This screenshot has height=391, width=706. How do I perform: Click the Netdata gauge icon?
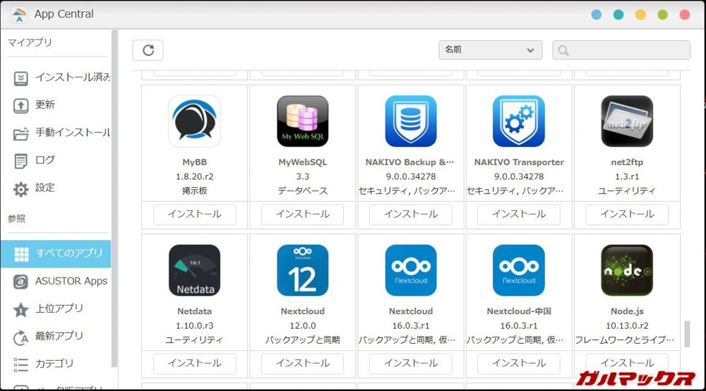[194, 270]
